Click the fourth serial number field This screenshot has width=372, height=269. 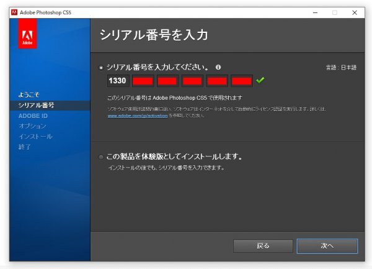coord(192,81)
